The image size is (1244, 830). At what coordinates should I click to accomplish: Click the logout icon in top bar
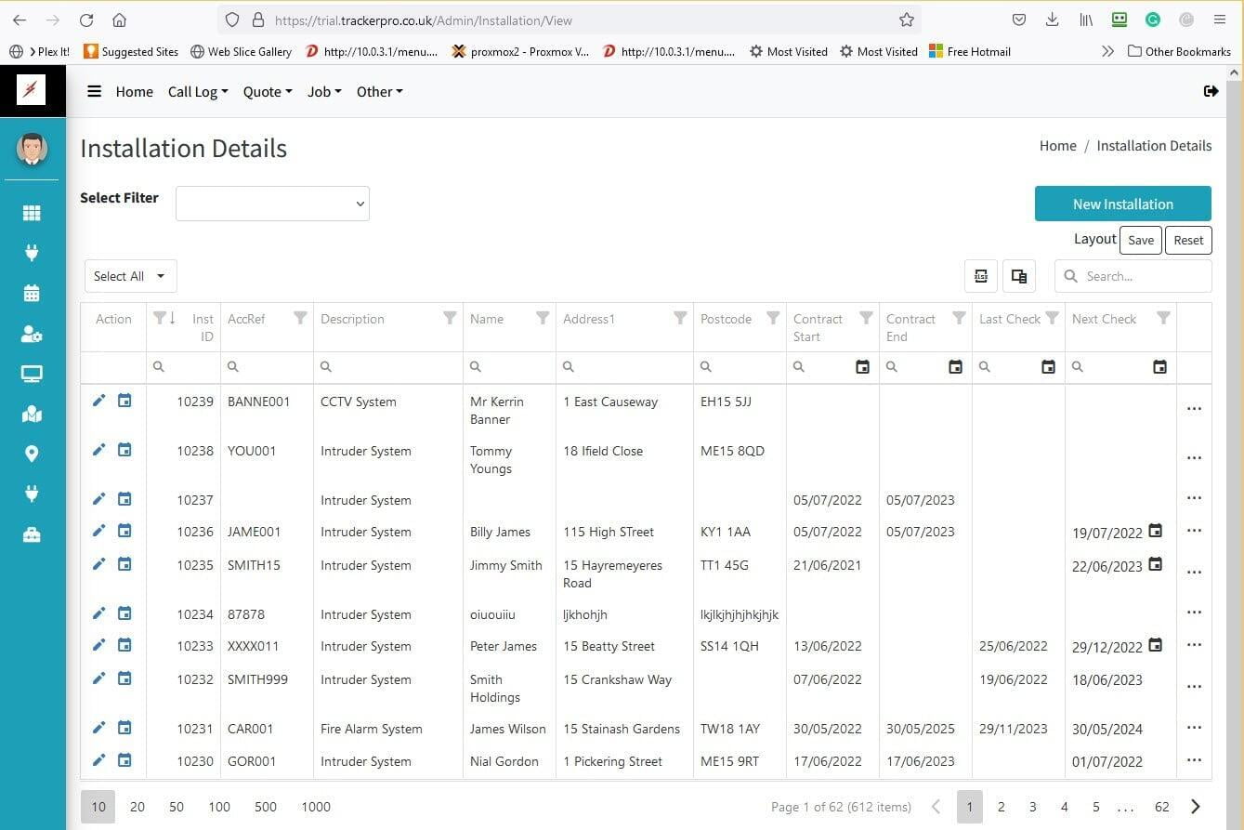coord(1211,91)
